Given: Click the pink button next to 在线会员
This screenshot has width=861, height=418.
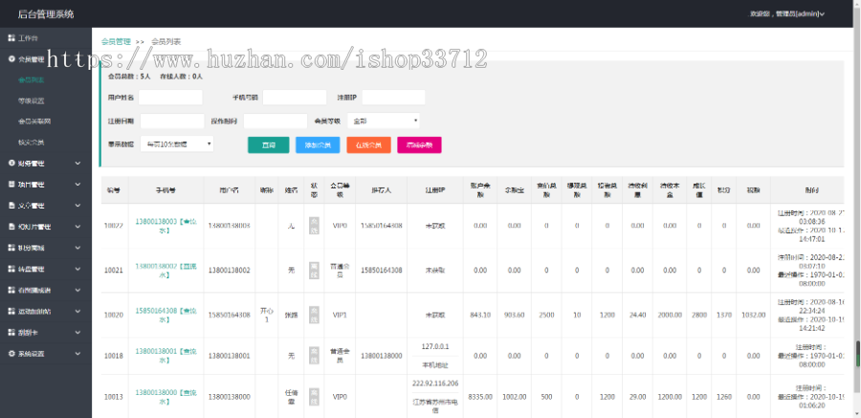Looking at the screenshot, I should (419, 145).
